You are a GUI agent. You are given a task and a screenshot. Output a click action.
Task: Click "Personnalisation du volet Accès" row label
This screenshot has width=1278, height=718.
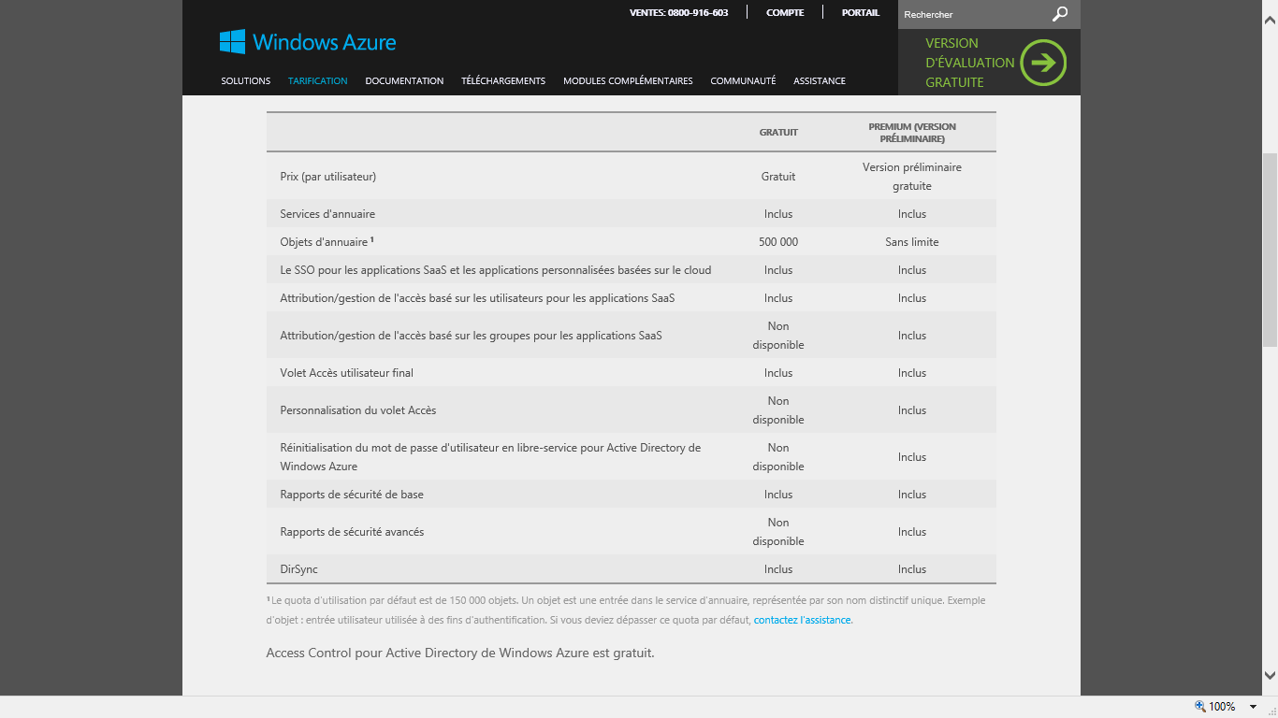point(358,410)
